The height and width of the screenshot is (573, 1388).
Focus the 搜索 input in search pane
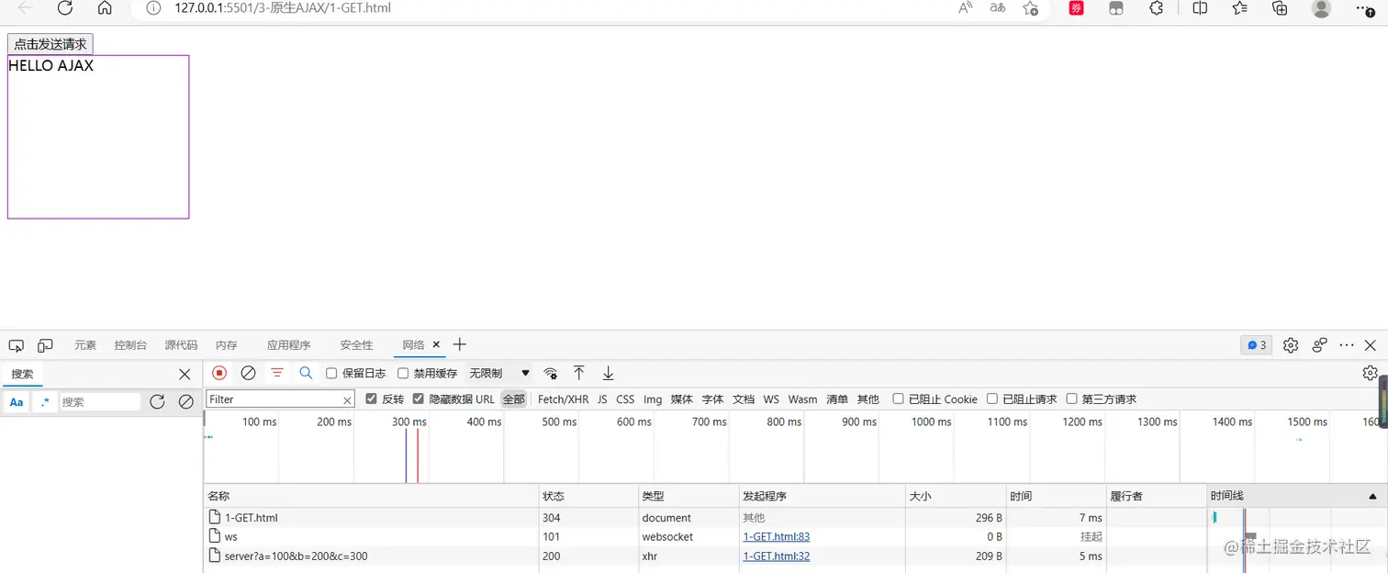100,402
